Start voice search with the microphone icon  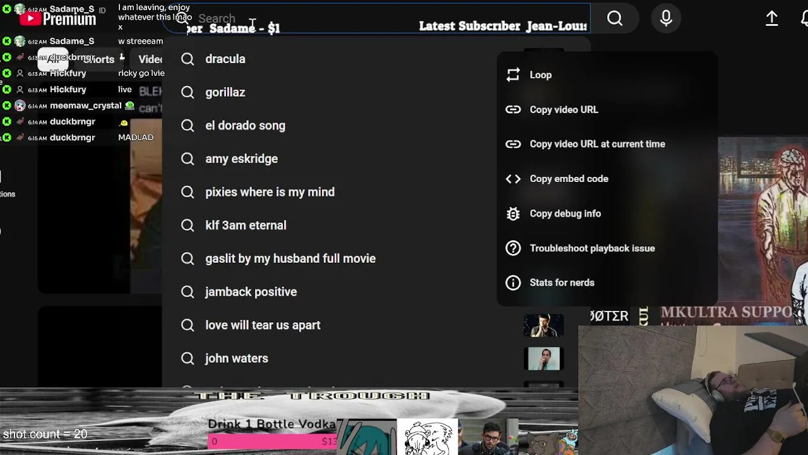coord(666,19)
